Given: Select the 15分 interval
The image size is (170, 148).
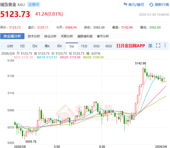Looking at the screenshot, I should click(x=84, y=46).
